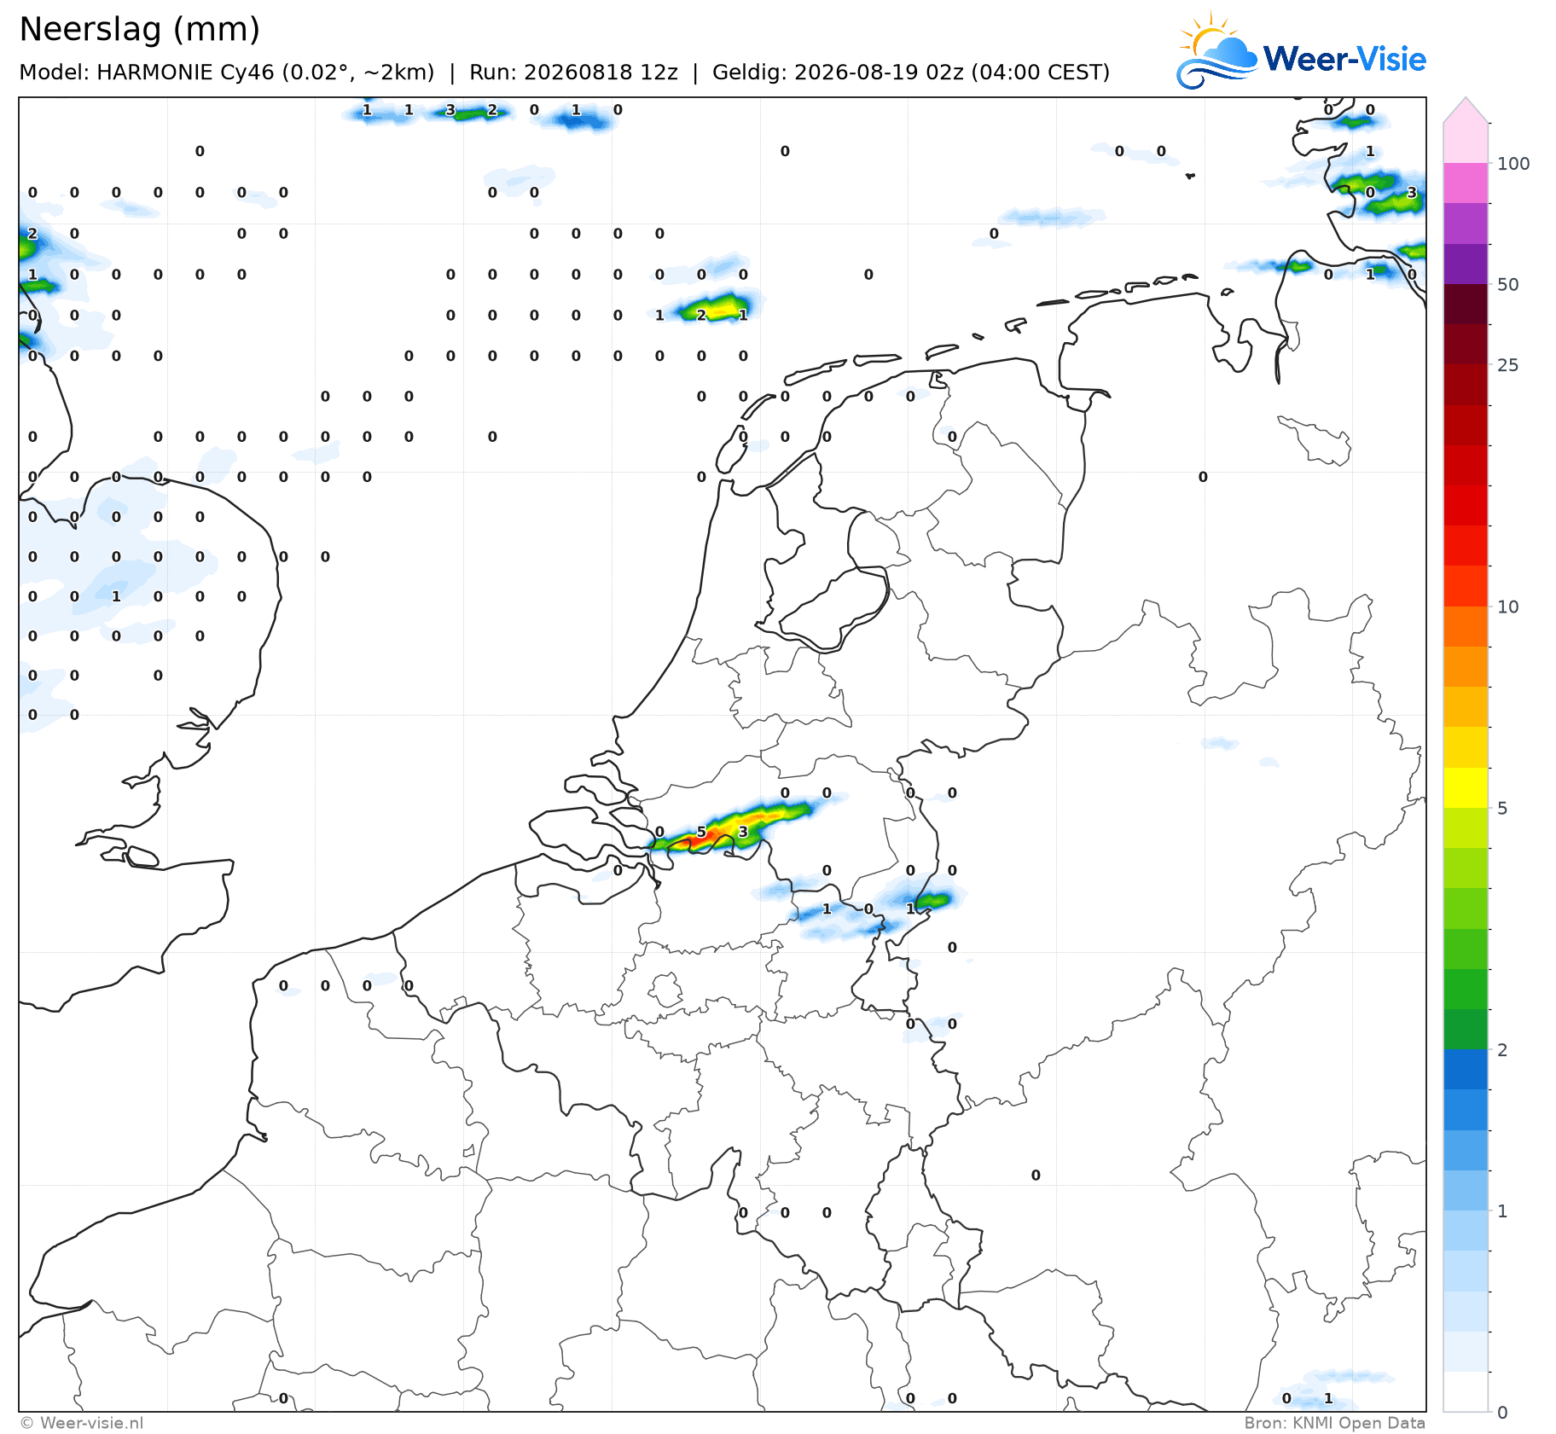Image resolution: width=1556 pixels, height=1434 pixels.
Task: Click the Weer-Visie sun and cloud logo
Action: 1217,51
